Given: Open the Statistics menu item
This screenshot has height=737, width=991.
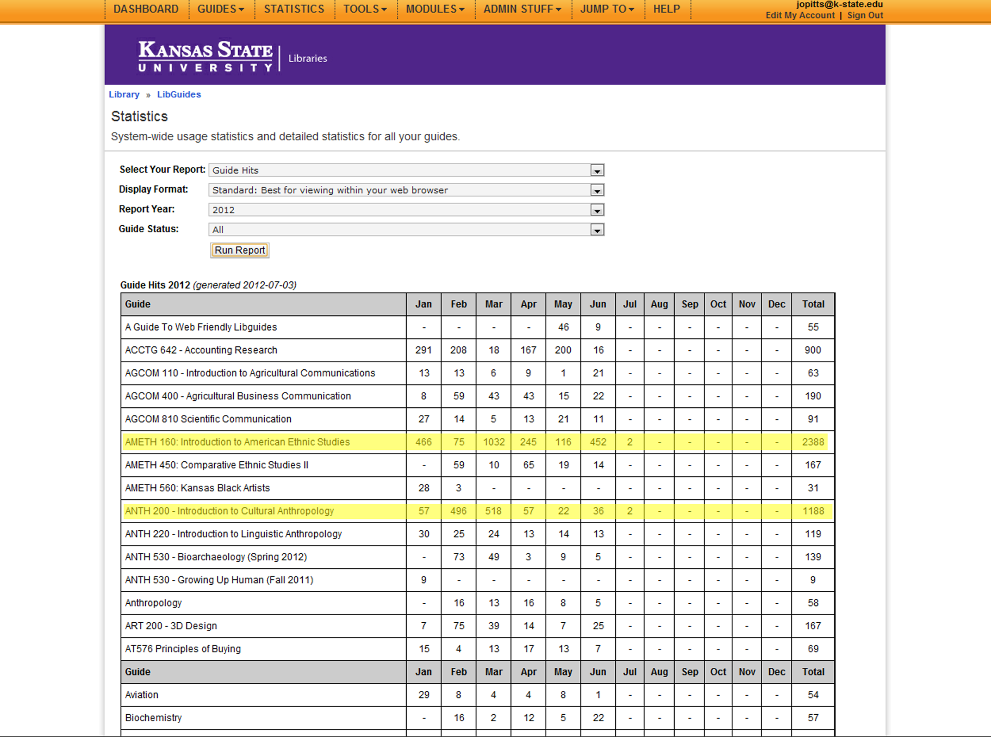Looking at the screenshot, I should 294,9.
